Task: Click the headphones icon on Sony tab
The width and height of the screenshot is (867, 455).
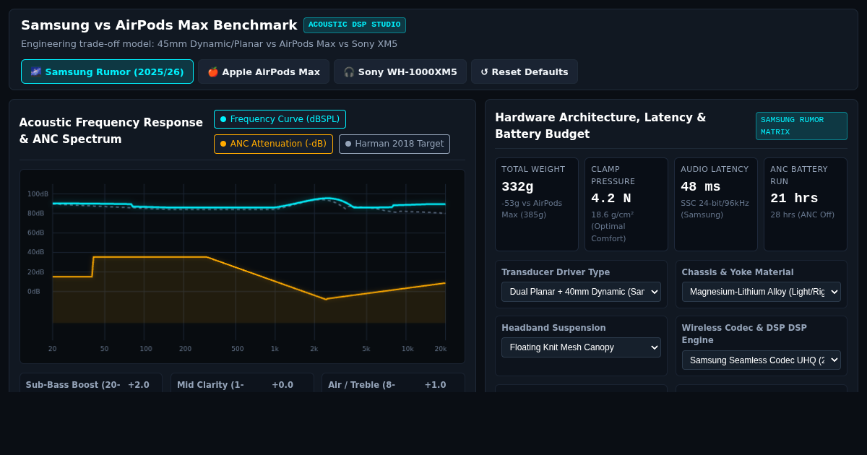Action: (349, 71)
